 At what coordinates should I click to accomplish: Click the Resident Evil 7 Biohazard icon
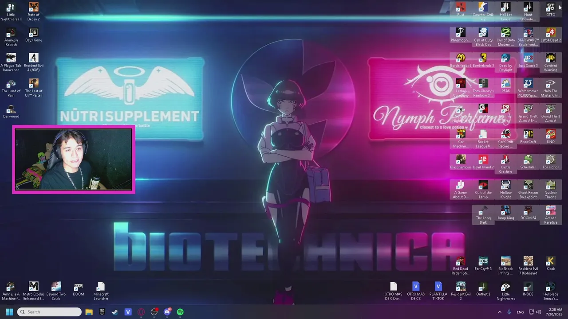point(528,265)
